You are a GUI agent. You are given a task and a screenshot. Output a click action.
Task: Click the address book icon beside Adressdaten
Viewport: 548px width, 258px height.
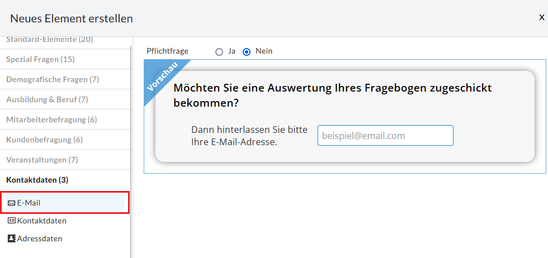11,238
